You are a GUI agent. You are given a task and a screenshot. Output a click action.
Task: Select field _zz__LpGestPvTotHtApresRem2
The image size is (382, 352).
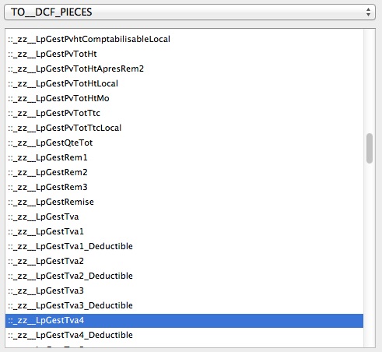pyautogui.click(x=184, y=69)
